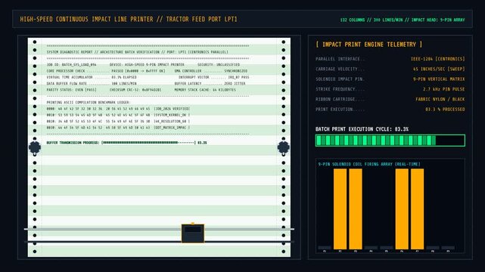Click the Printing ASCII Compilation Benchmark Ledger line
Image resolution: width=485 pixels, height=272 pixels.
click(89, 103)
